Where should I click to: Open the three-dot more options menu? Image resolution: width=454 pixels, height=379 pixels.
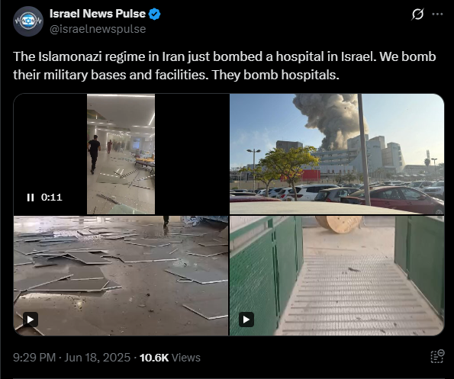(437, 14)
